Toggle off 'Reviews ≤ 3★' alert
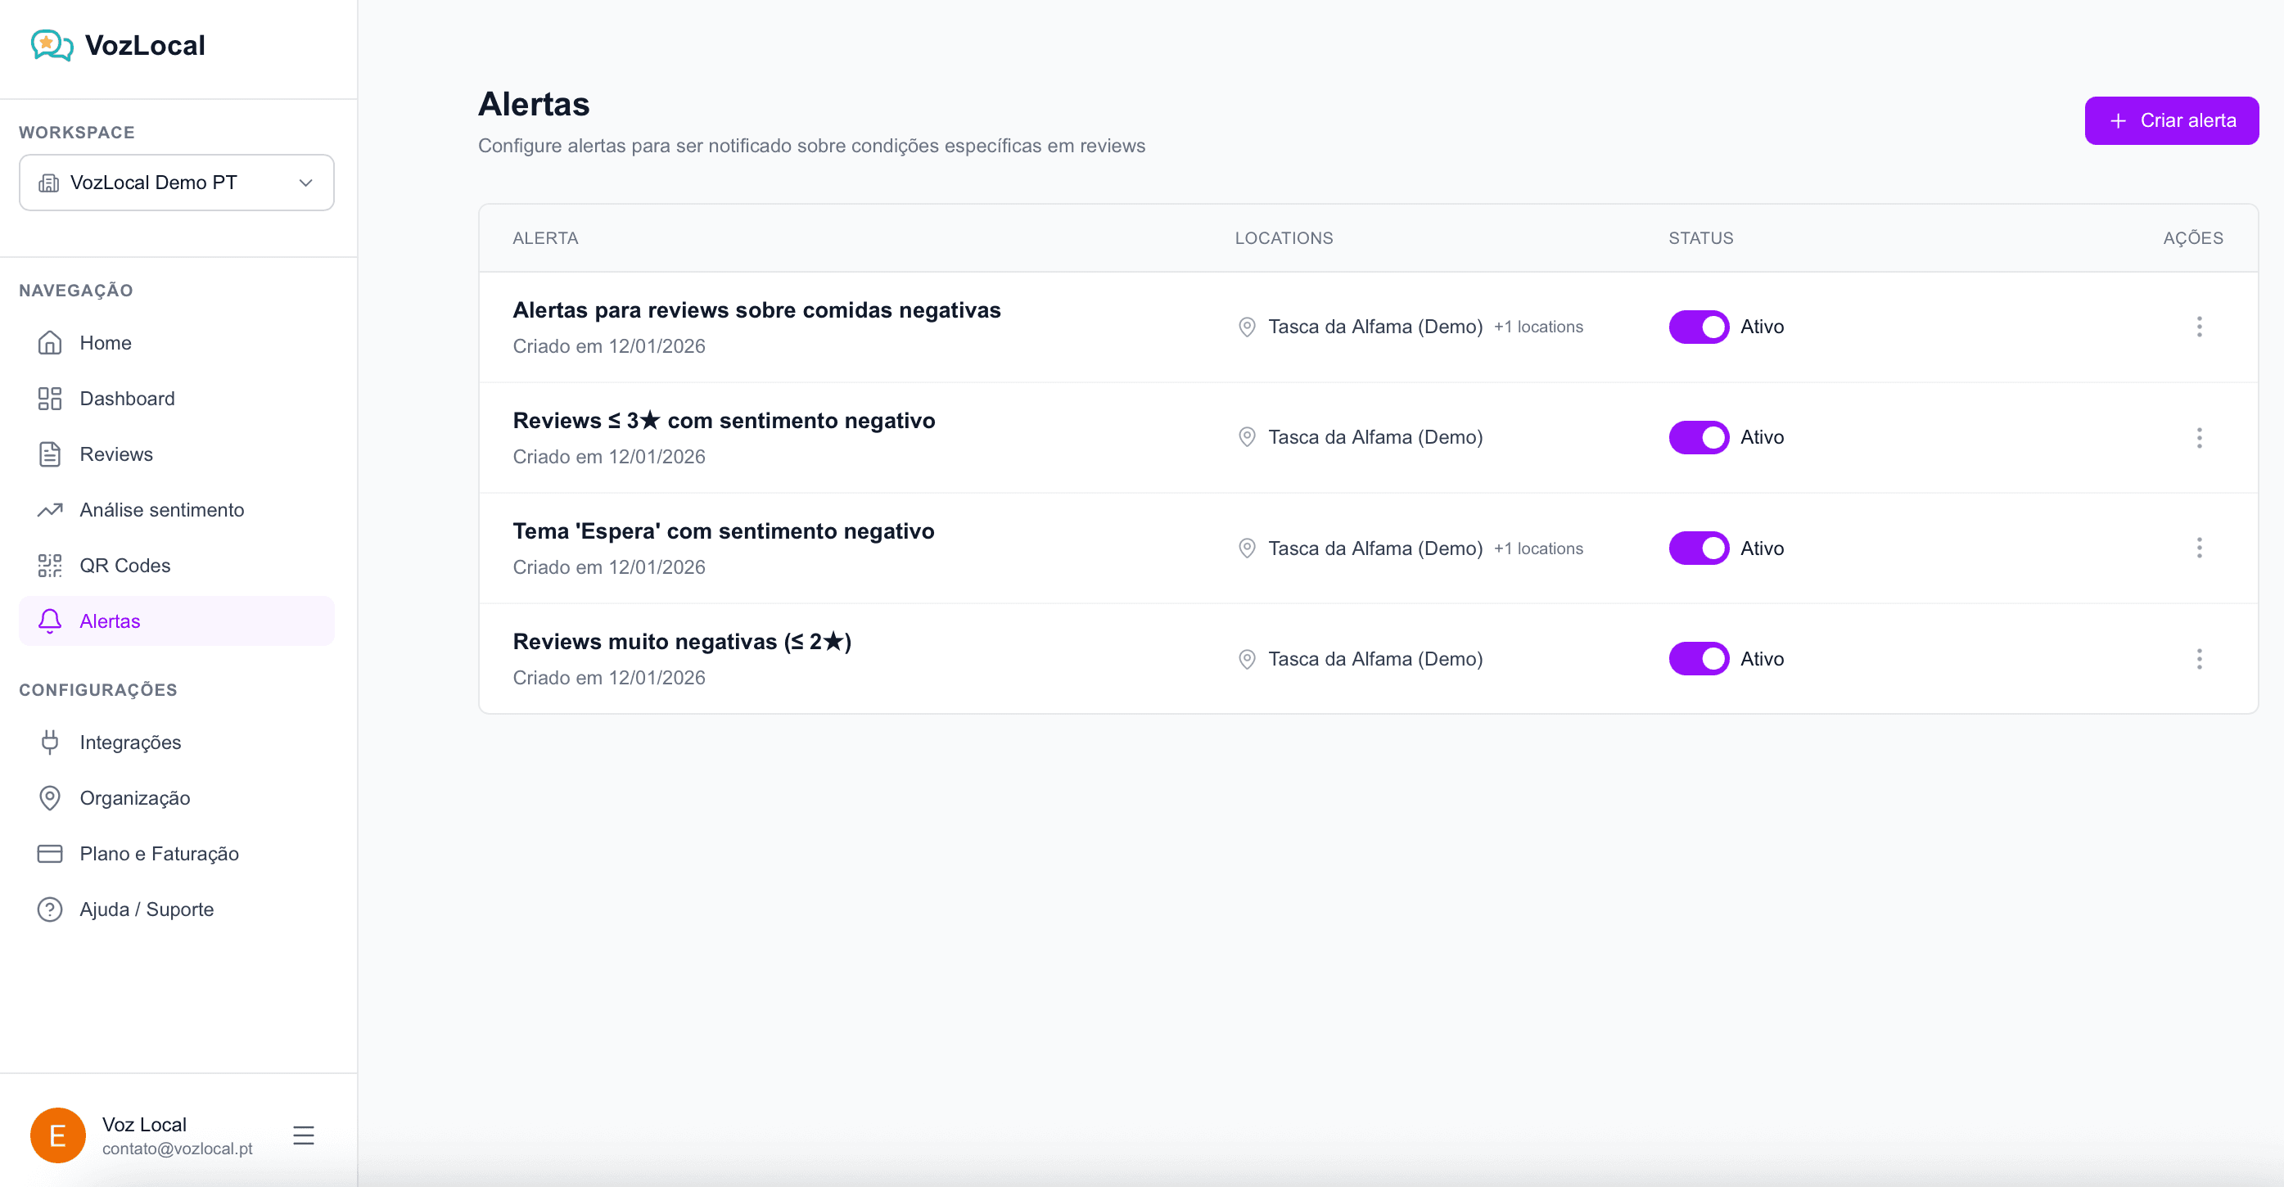Screen dimensions: 2284x1187 (x=1698, y=438)
